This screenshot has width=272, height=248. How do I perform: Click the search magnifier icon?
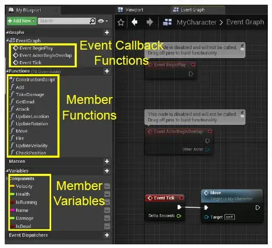92,21
